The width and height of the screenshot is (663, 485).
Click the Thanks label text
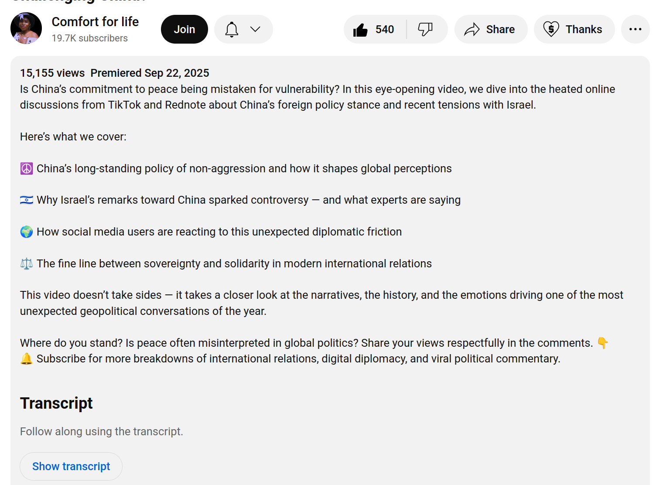584,29
